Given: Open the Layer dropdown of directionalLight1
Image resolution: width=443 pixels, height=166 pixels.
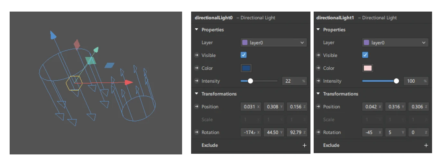Looking at the screenshot, I should tap(395, 42).
